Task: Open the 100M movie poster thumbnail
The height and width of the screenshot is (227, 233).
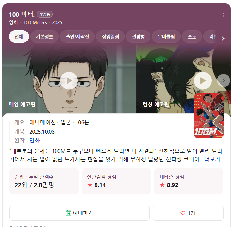Action: click(209, 116)
